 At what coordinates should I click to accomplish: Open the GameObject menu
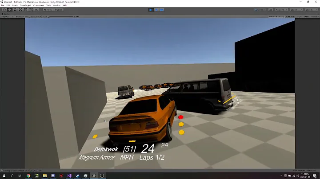[x=25, y=5]
